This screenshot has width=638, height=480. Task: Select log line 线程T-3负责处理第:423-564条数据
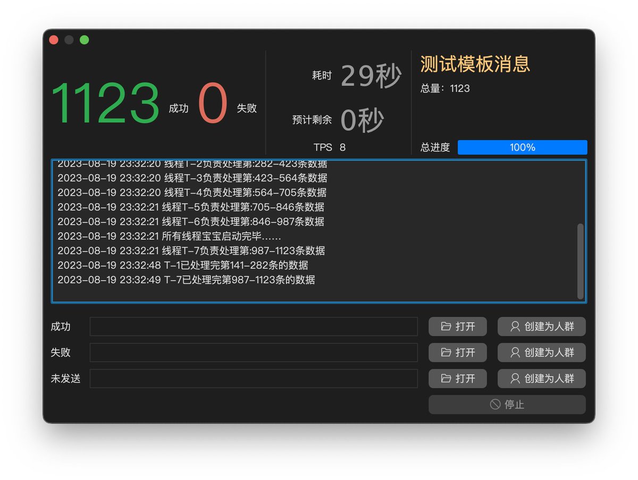[192, 178]
